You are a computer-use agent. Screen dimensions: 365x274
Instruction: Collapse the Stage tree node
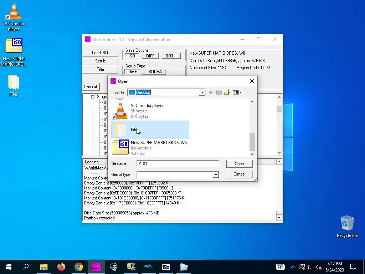[x=93, y=97]
